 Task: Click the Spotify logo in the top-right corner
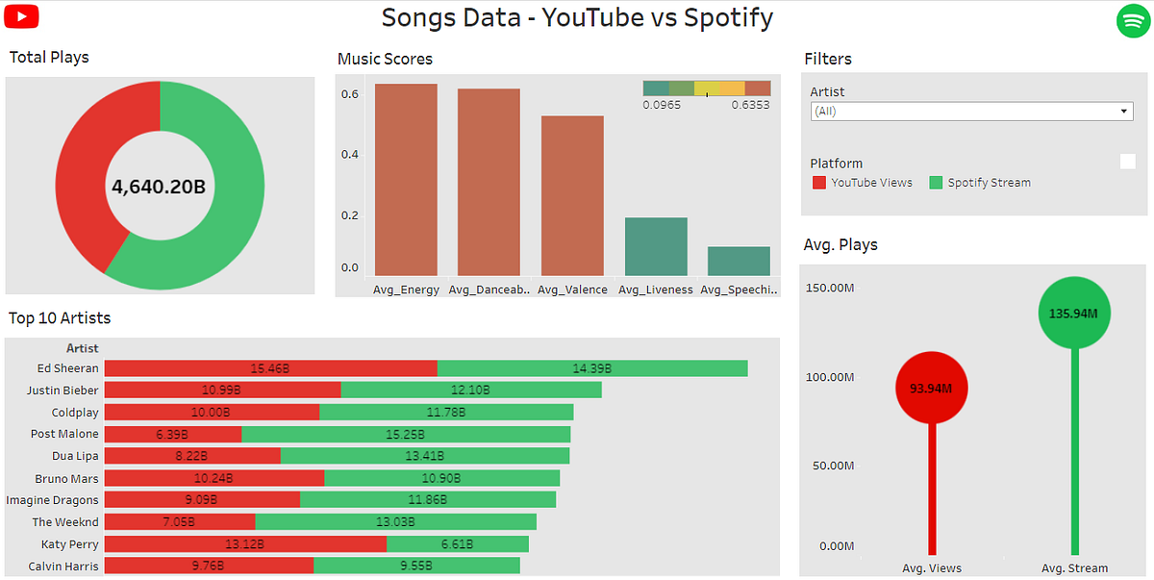1131,21
